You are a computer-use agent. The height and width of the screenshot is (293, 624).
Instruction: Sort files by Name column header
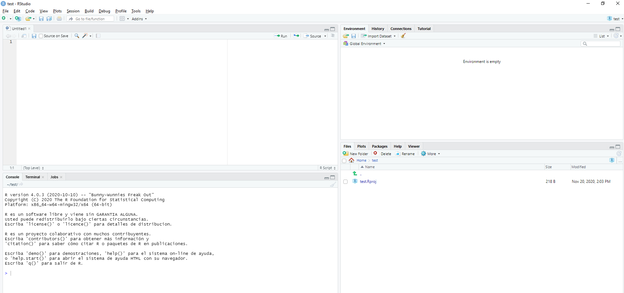coord(370,167)
